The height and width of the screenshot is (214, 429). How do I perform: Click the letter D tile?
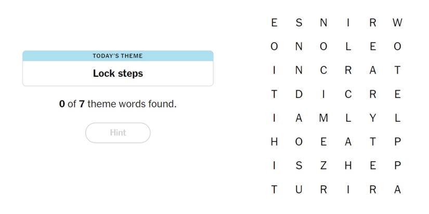tap(298, 94)
